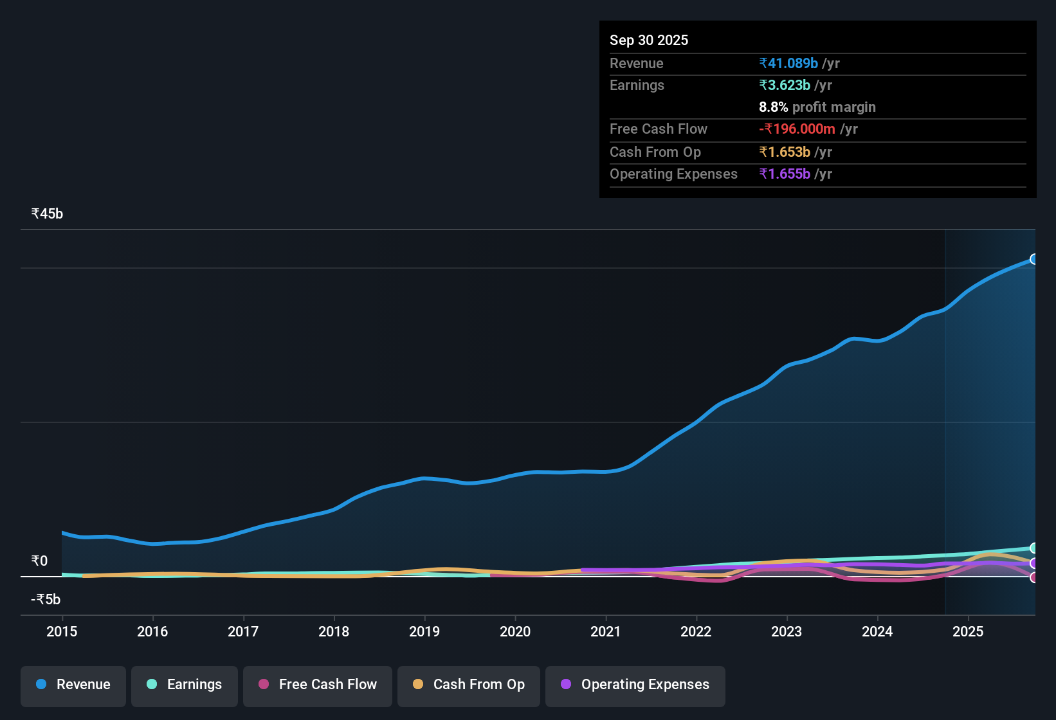Toggle the Operating Expenses series off
The width and height of the screenshot is (1056, 720).
tap(635, 685)
